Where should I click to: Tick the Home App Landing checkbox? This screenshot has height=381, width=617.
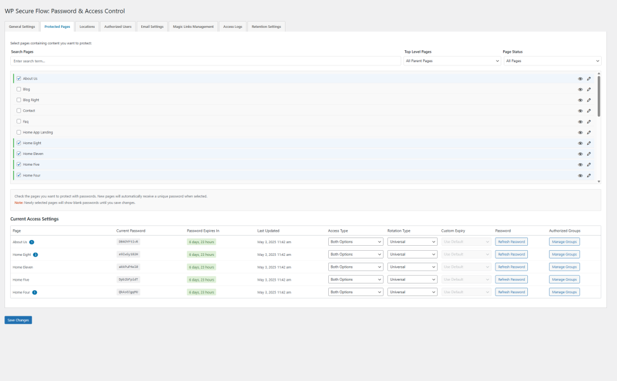coord(18,132)
